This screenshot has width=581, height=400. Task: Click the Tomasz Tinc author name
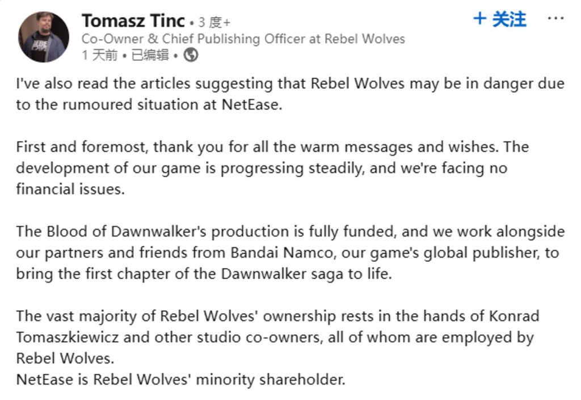click(133, 21)
